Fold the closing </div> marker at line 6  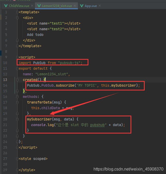[17, 40]
